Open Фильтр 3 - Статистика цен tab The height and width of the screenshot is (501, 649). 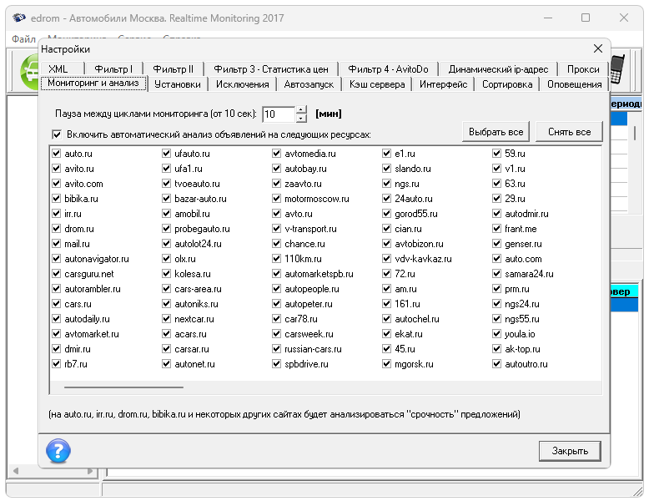pyautogui.click(x=271, y=68)
